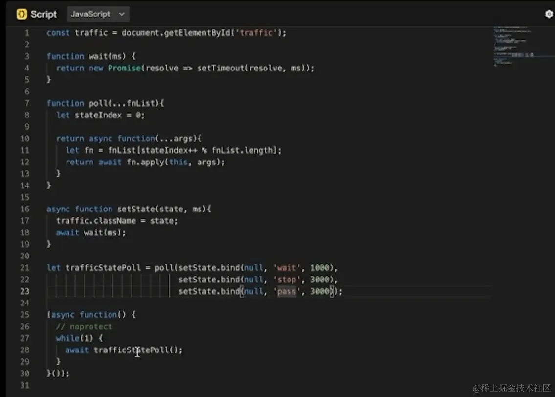Click the yellow Script braces icon
The image size is (555, 397).
(x=22, y=14)
